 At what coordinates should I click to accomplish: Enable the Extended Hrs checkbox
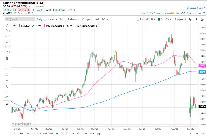click(138, 19)
